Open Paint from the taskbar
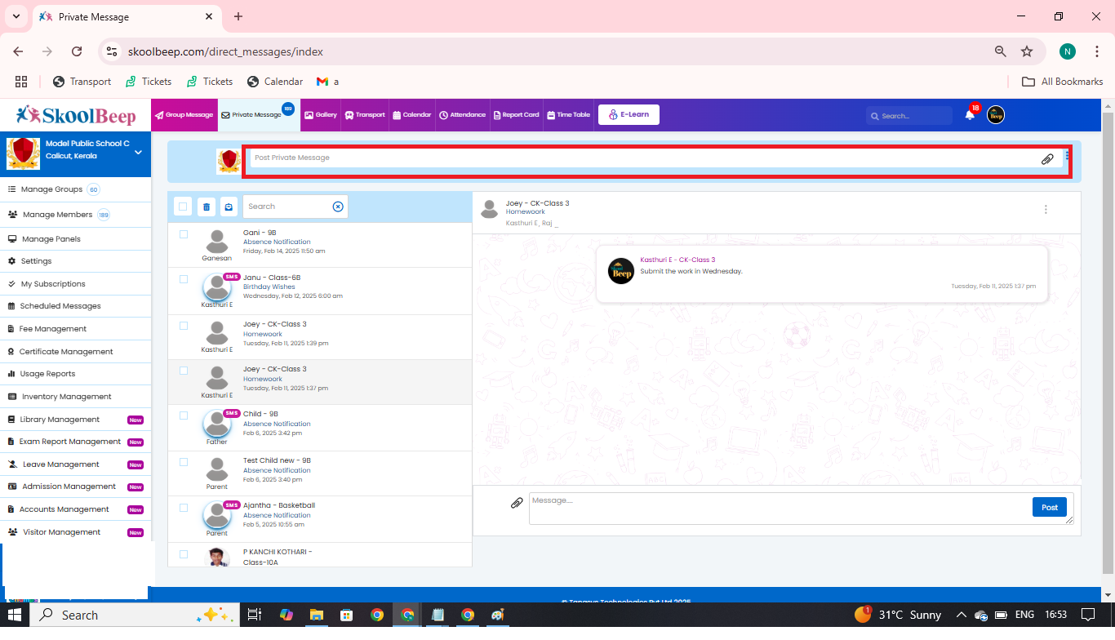This screenshot has width=1115, height=640. tap(497, 615)
